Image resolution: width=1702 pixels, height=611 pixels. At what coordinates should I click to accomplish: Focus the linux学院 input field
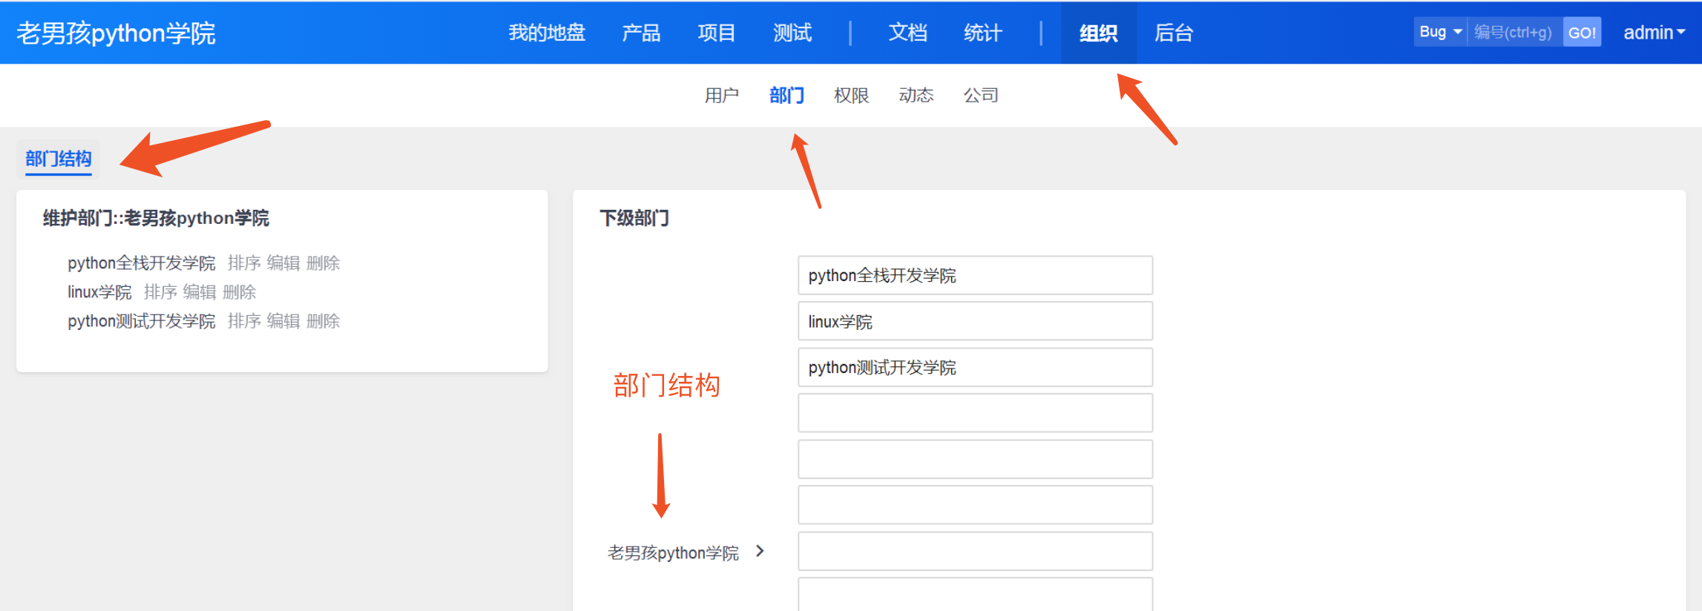click(975, 322)
